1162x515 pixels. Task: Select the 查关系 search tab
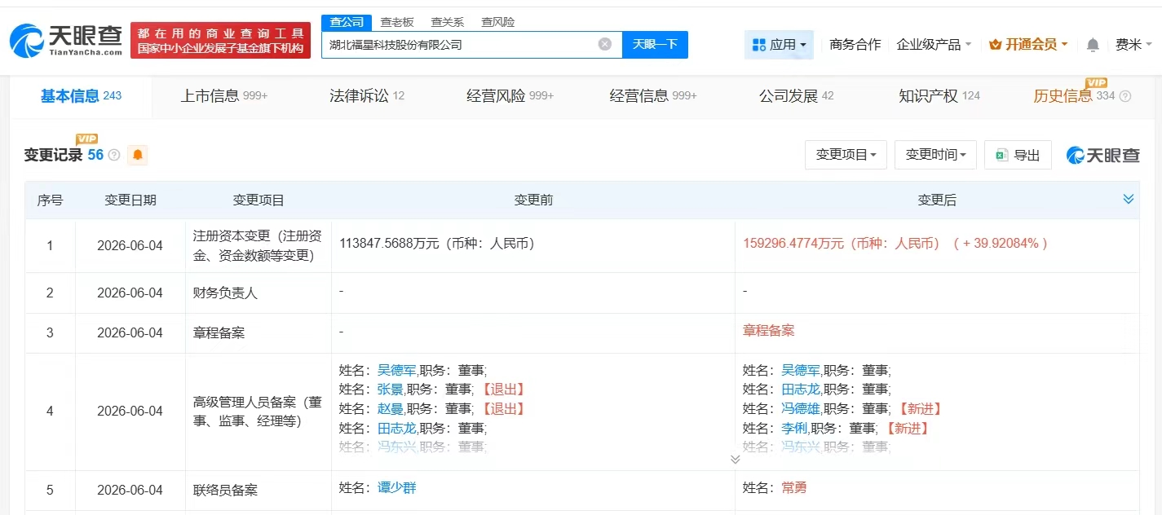[447, 22]
